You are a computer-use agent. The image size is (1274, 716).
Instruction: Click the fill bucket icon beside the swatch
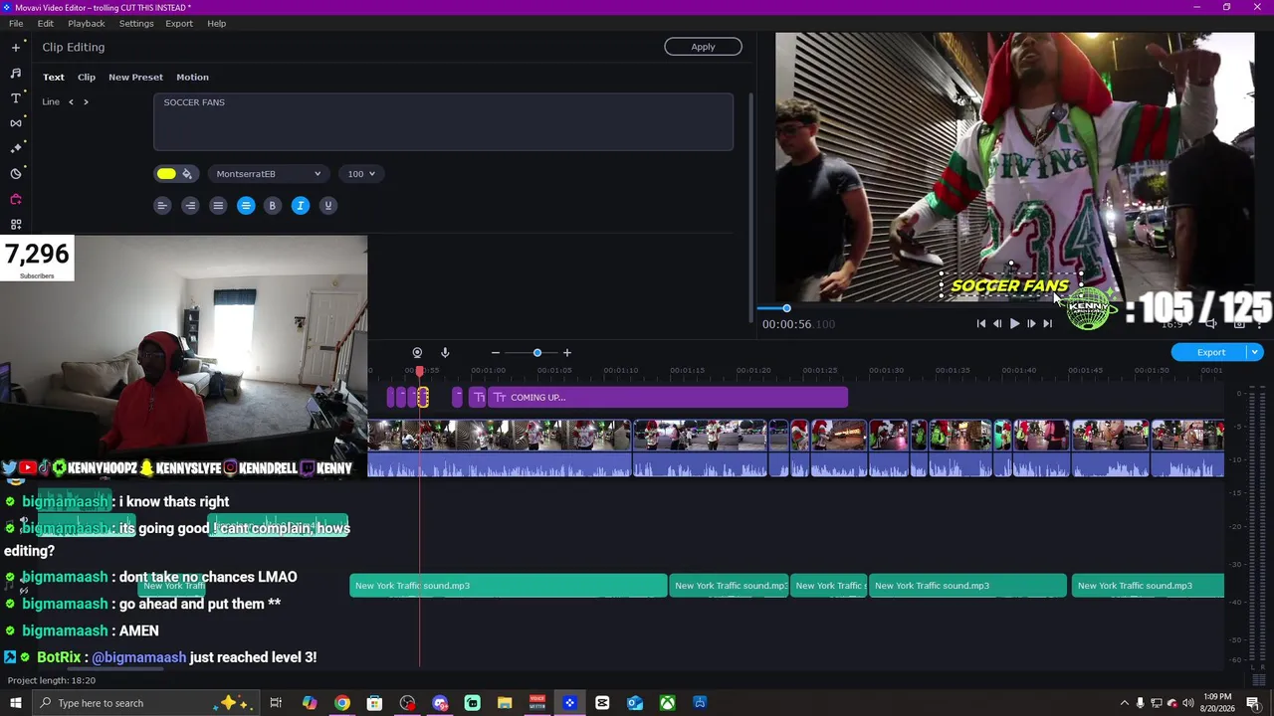(187, 174)
